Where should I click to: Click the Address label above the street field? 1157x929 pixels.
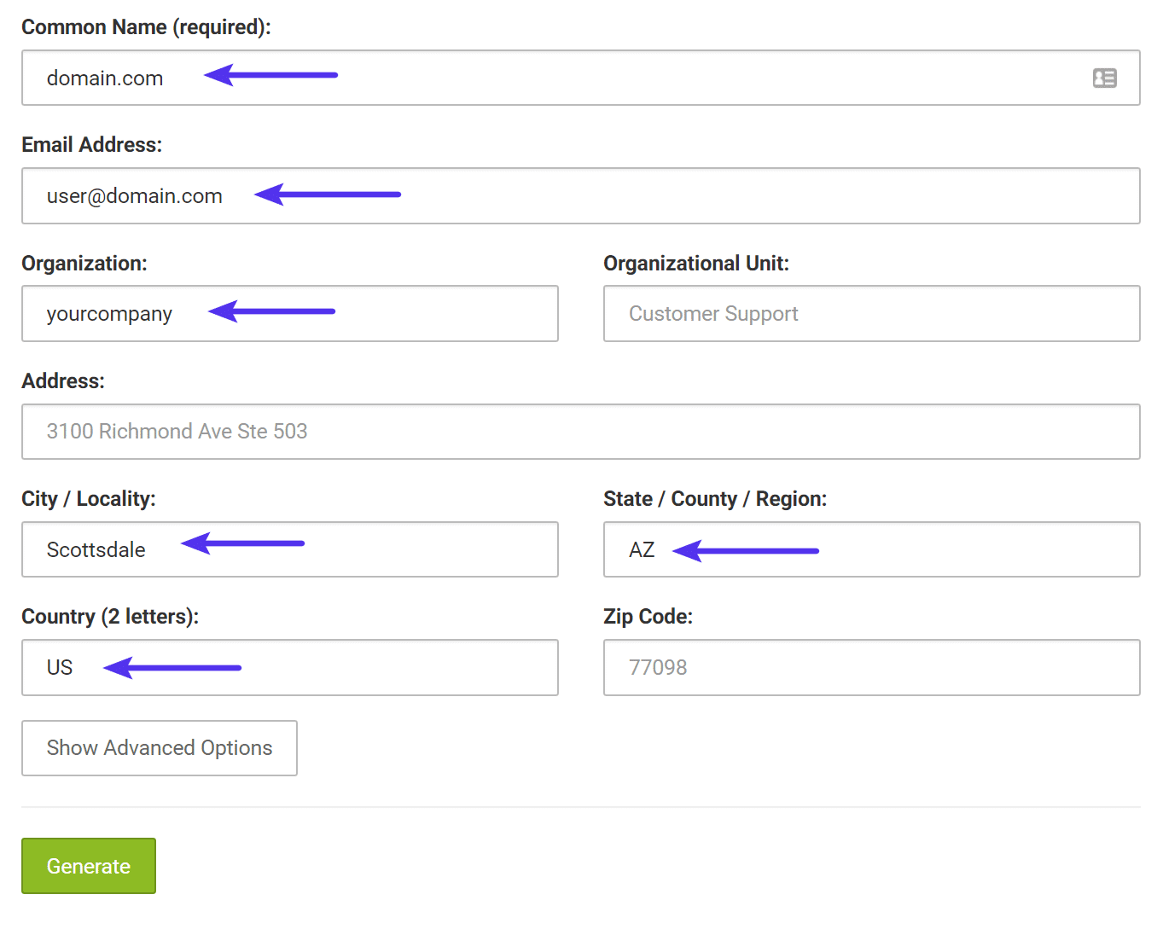pos(62,380)
